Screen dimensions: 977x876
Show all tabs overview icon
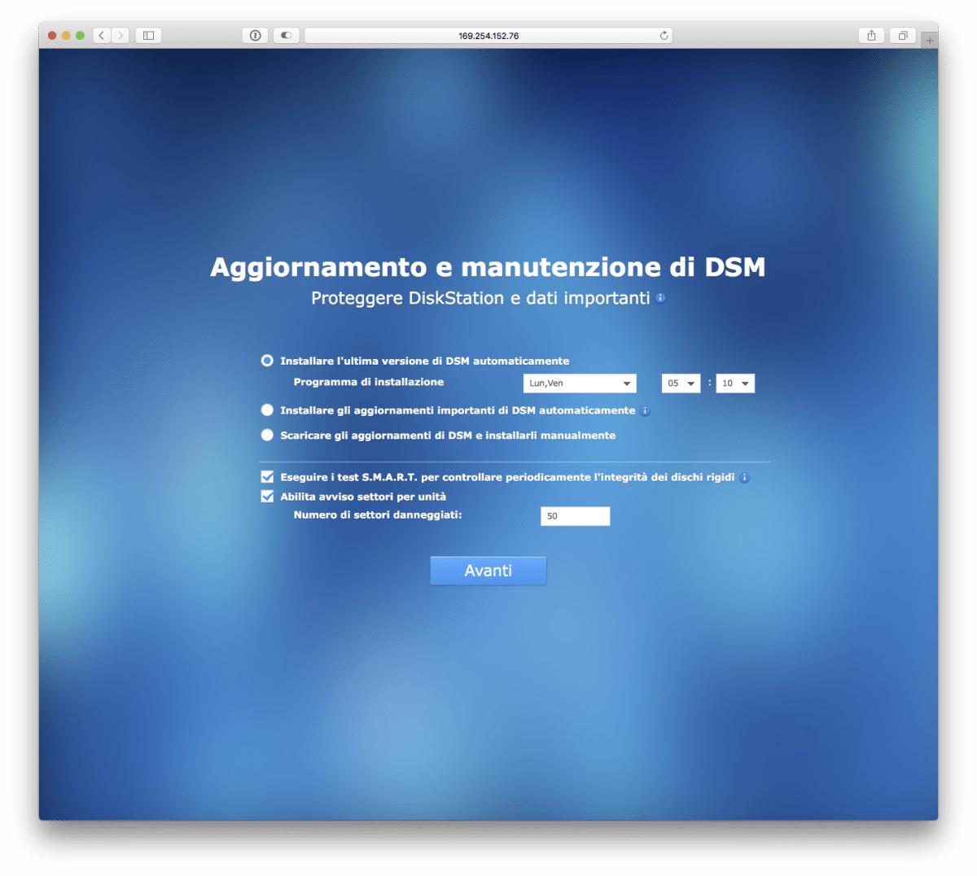(x=903, y=36)
